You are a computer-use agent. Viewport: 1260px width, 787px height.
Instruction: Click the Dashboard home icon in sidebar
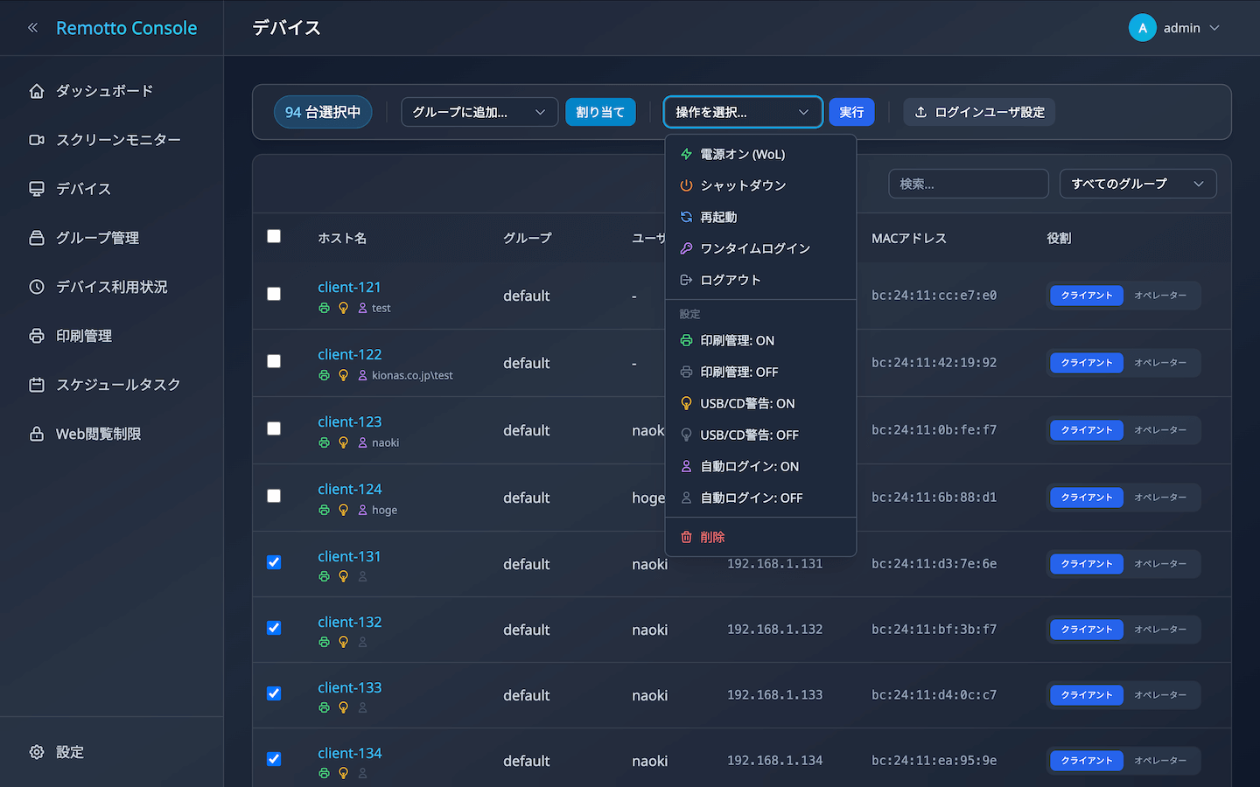[x=37, y=91]
